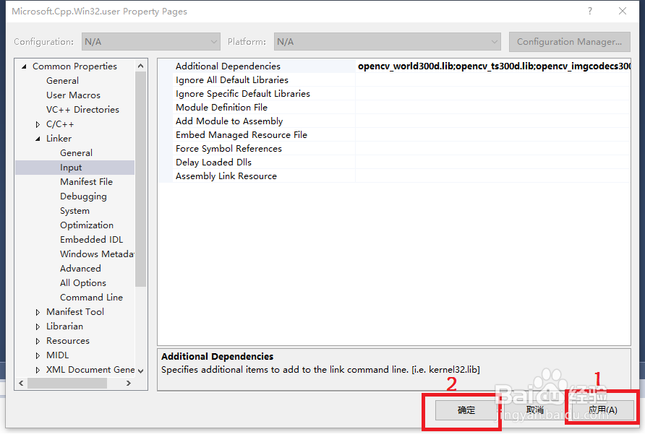Click the dialog help question mark
Image resolution: width=645 pixels, height=437 pixels.
coord(590,11)
